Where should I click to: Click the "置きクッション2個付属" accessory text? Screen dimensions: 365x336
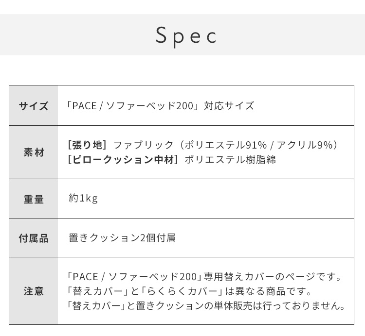pos(122,238)
